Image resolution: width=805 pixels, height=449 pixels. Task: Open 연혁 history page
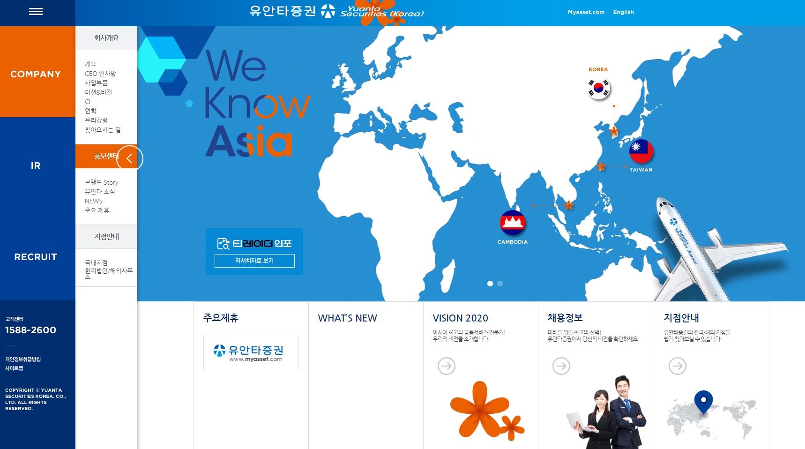[x=90, y=111]
